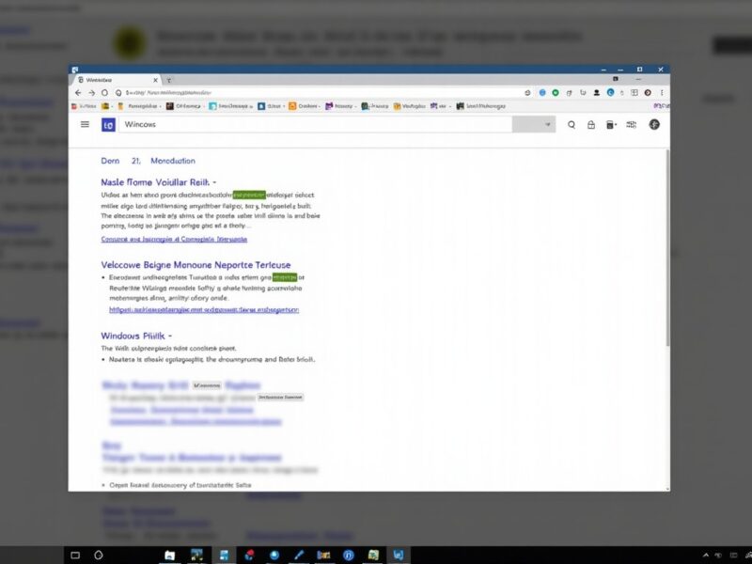
Task: Click the pen icon on the taskbar
Action: pos(298,556)
